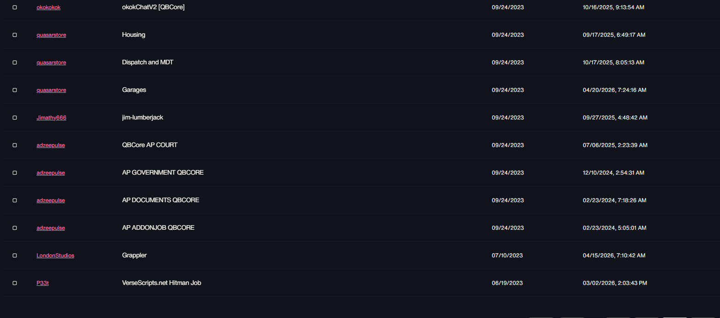Open quasarstore link in the Housing row
The width and height of the screenshot is (720, 318).
point(51,35)
